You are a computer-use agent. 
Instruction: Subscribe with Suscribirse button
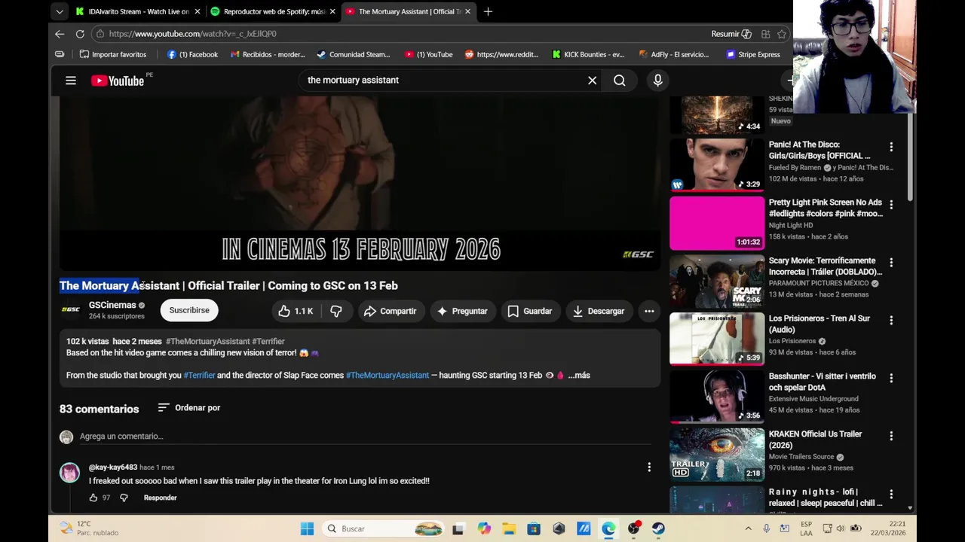(189, 310)
